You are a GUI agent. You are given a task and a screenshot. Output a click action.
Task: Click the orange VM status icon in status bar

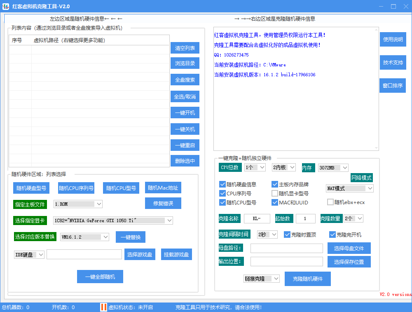(103, 307)
